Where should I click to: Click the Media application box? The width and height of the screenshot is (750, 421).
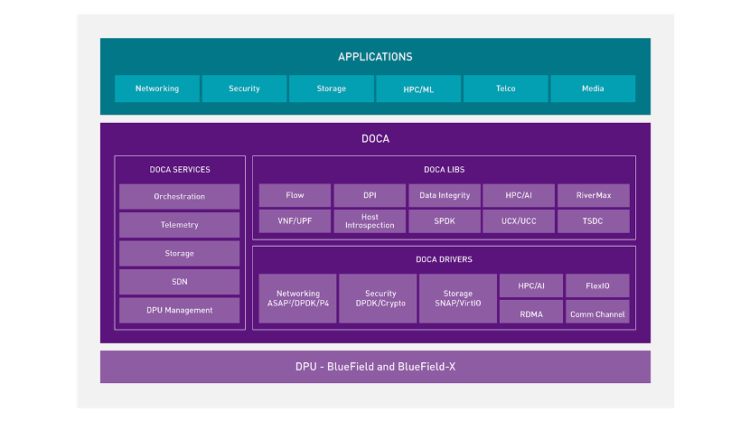(593, 89)
